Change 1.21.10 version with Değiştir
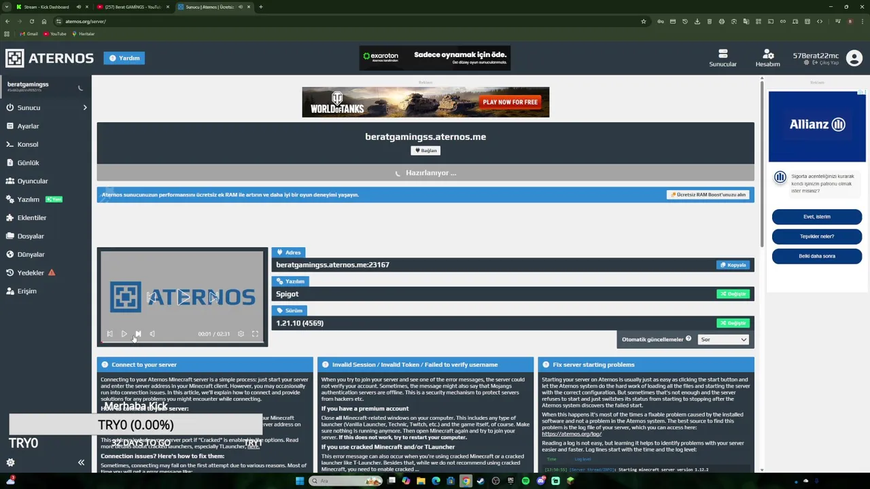The height and width of the screenshot is (489, 870). 733,323
